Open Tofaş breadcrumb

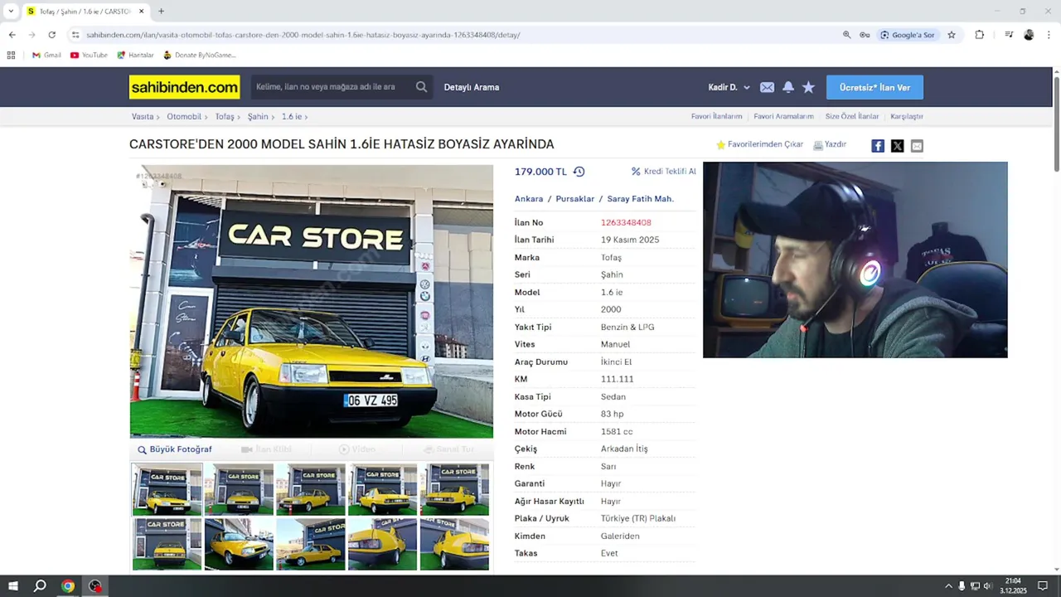[225, 117]
